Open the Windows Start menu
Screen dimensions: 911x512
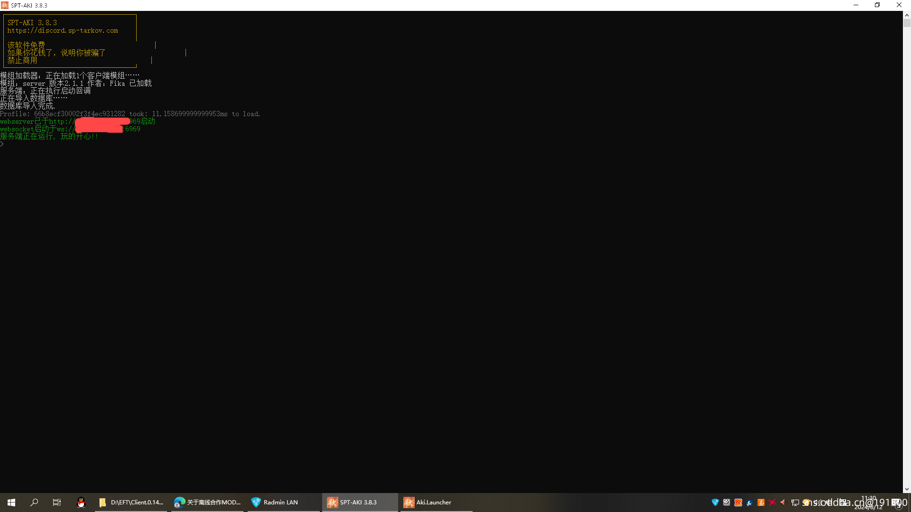(11, 503)
